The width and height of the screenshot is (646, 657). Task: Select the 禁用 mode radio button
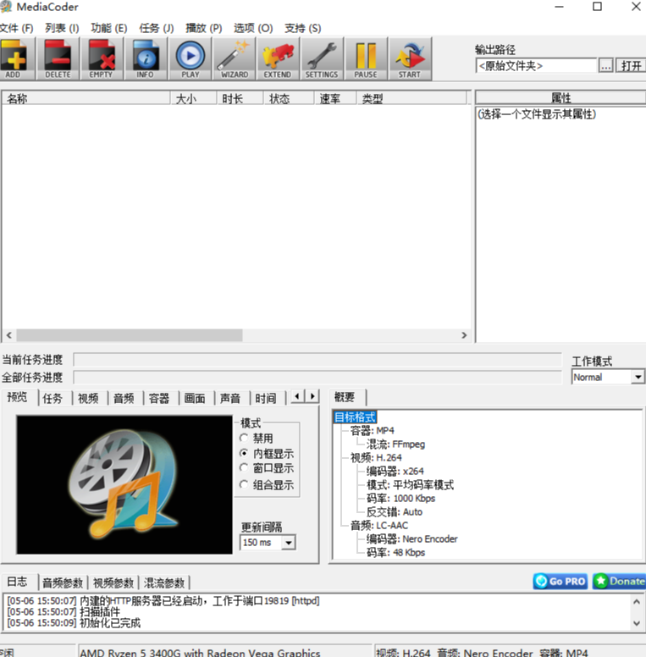point(244,439)
